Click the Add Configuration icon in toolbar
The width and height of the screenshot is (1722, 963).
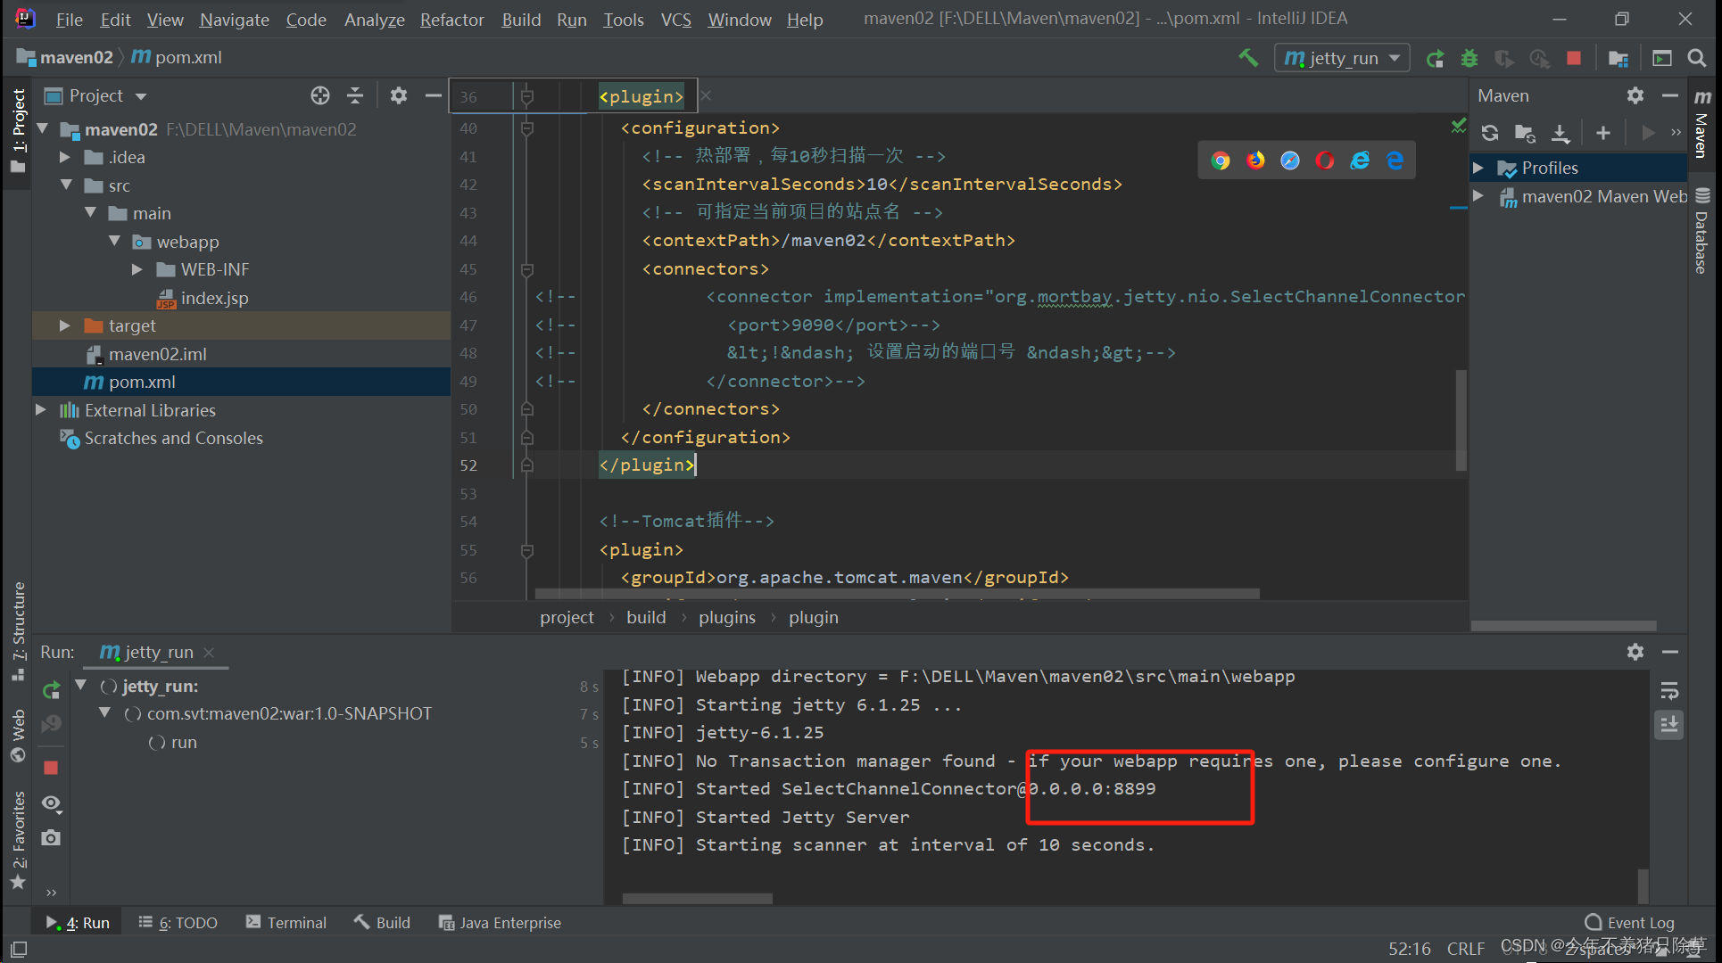(1341, 59)
